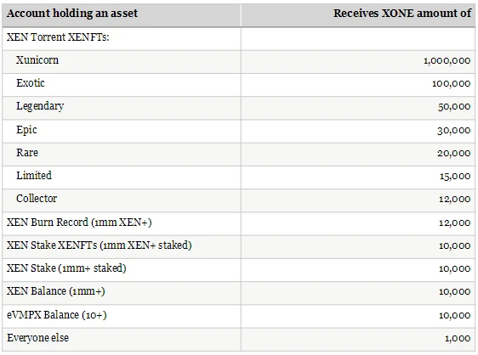Select the 'XEN Burn Record (1mm XEN+)' row
Screen dimensions: 478x355
tap(239, 223)
